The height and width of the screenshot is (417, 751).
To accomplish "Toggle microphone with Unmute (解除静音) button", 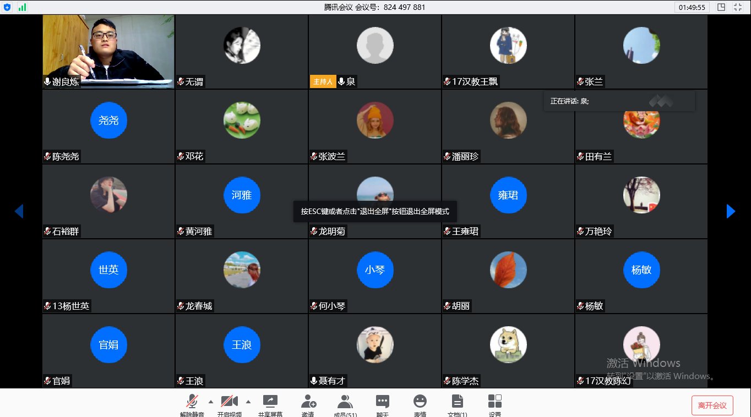I will point(192,402).
